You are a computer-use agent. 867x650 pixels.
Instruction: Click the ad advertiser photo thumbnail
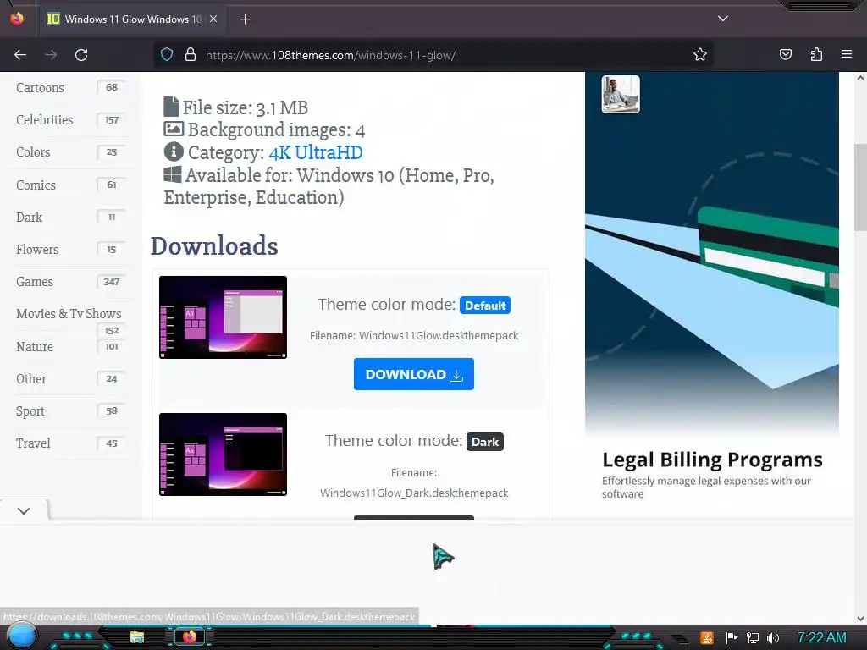tap(621, 94)
